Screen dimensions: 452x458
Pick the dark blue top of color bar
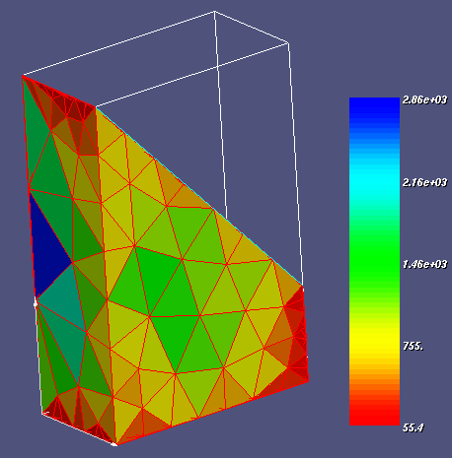point(374,108)
